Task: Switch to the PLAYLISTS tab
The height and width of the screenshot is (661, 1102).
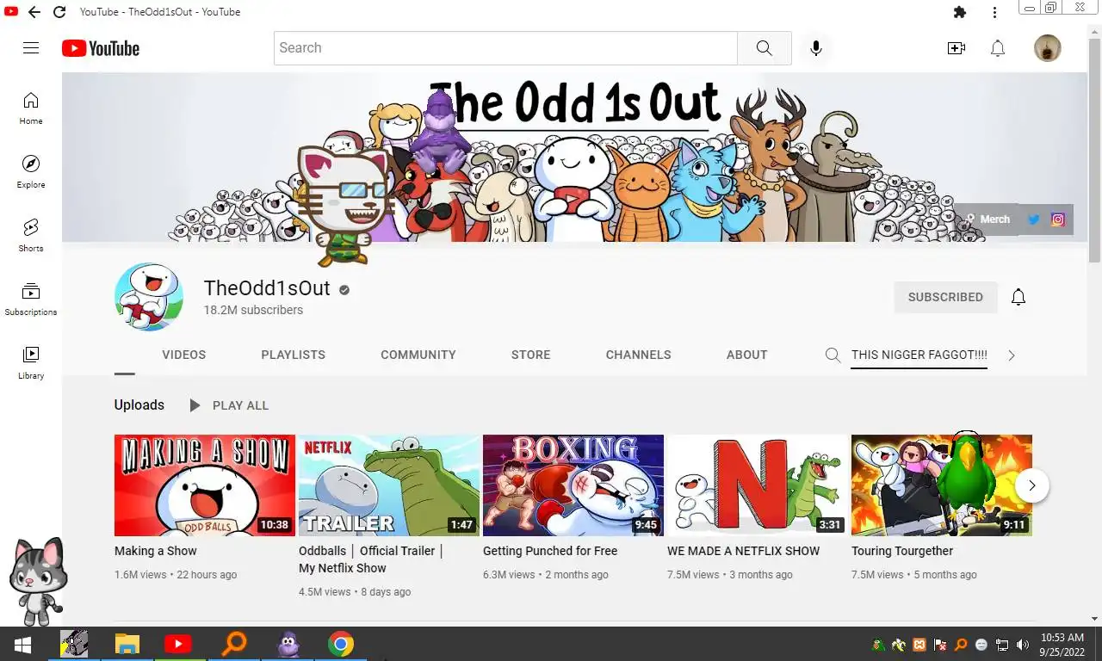Action: [294, 355]
